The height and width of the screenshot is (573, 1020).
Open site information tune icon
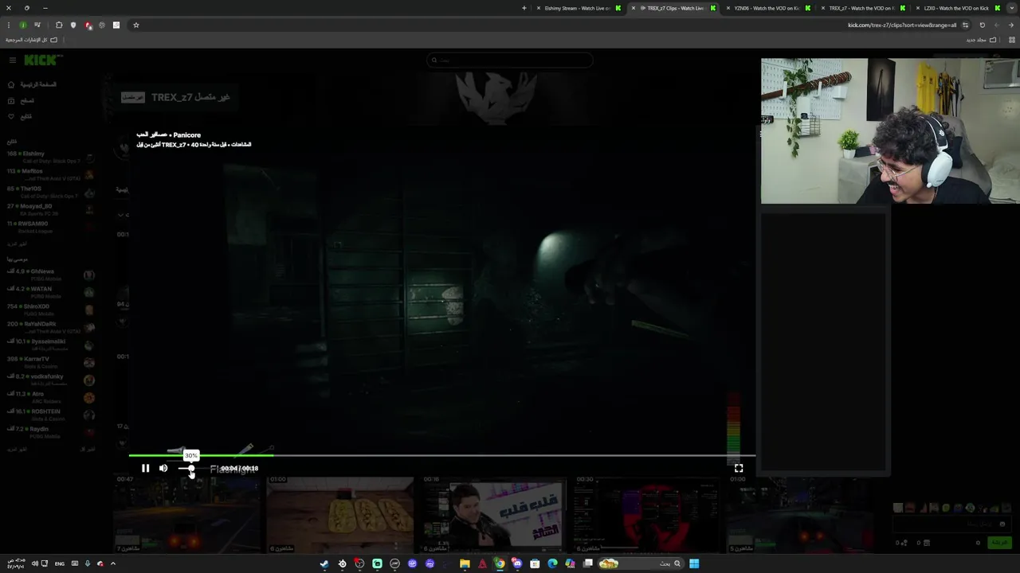click(965, 25)
